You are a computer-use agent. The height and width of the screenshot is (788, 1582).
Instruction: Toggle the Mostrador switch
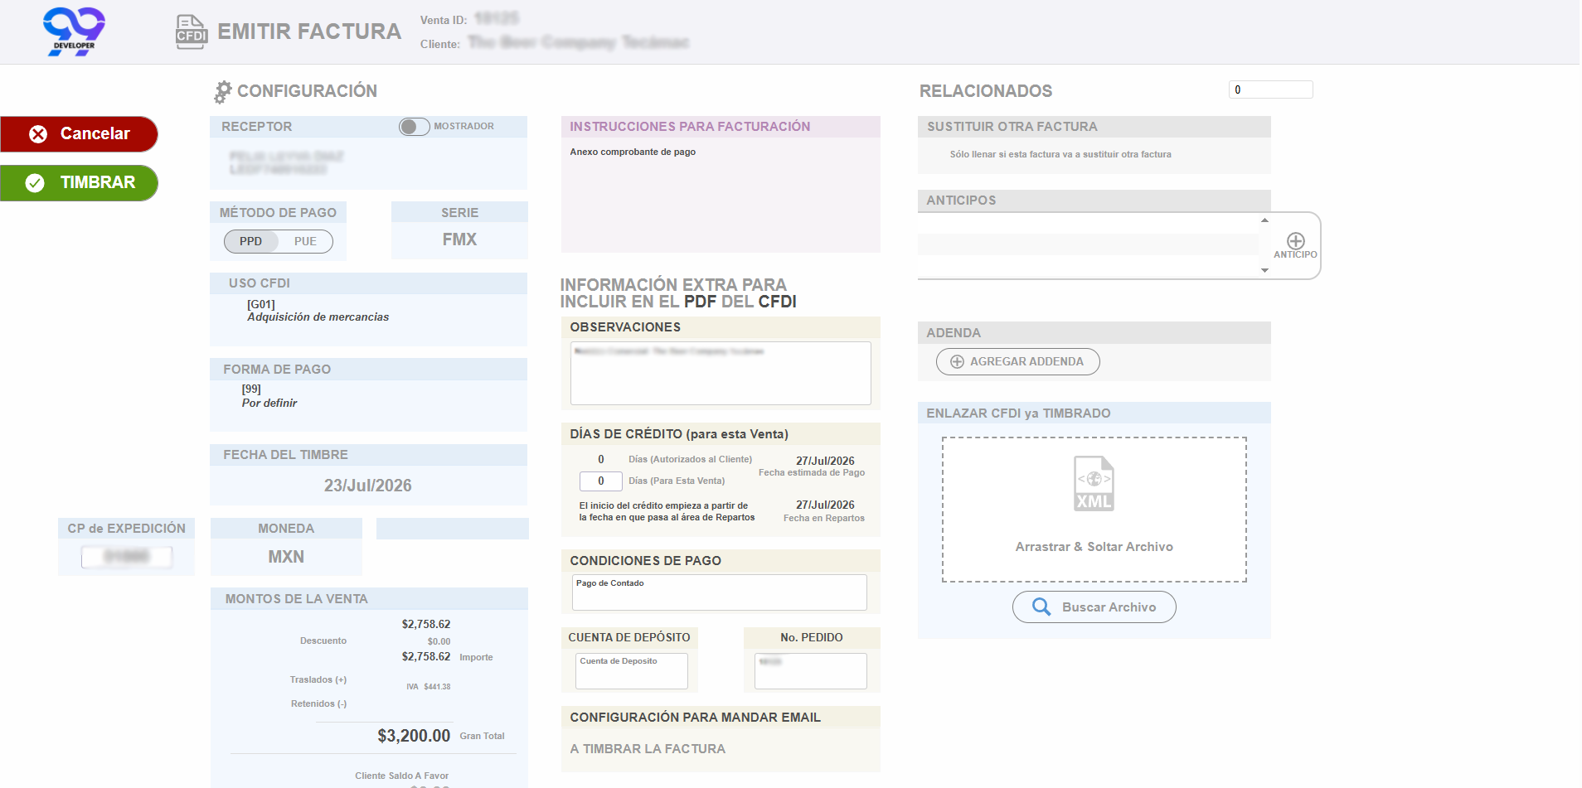click(414, 127)
